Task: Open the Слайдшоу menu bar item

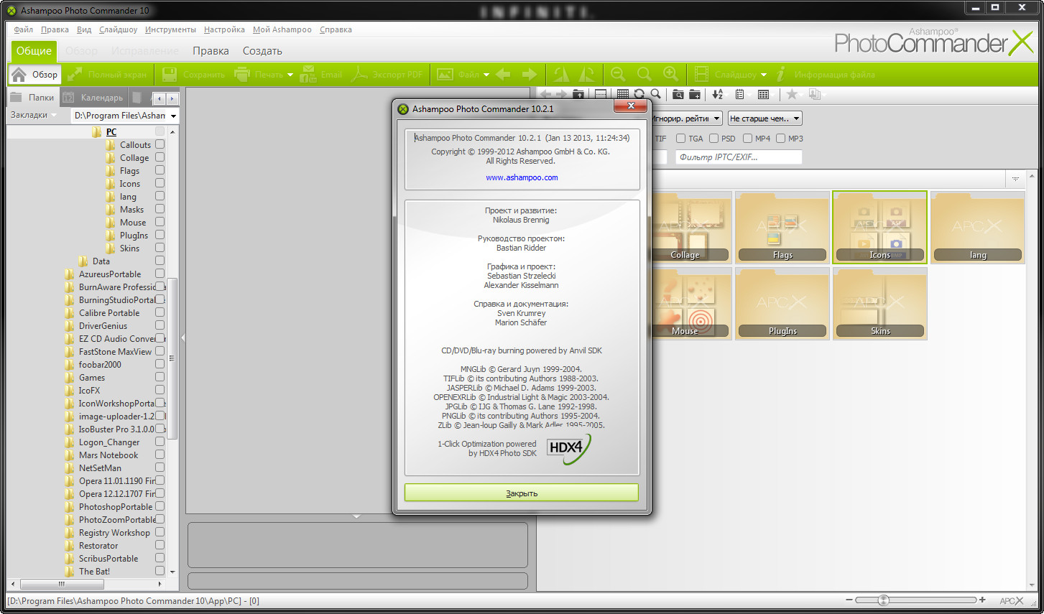Action: click(x=119, y=29)
